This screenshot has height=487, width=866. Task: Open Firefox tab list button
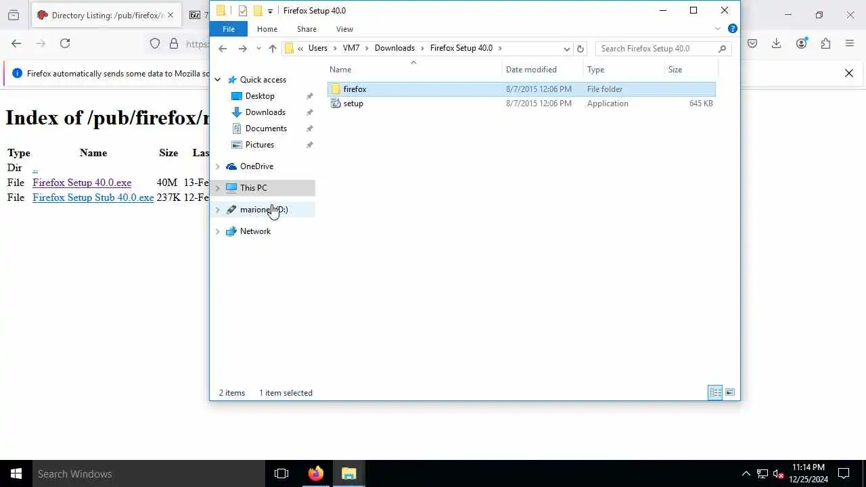[x=13, y=15]
